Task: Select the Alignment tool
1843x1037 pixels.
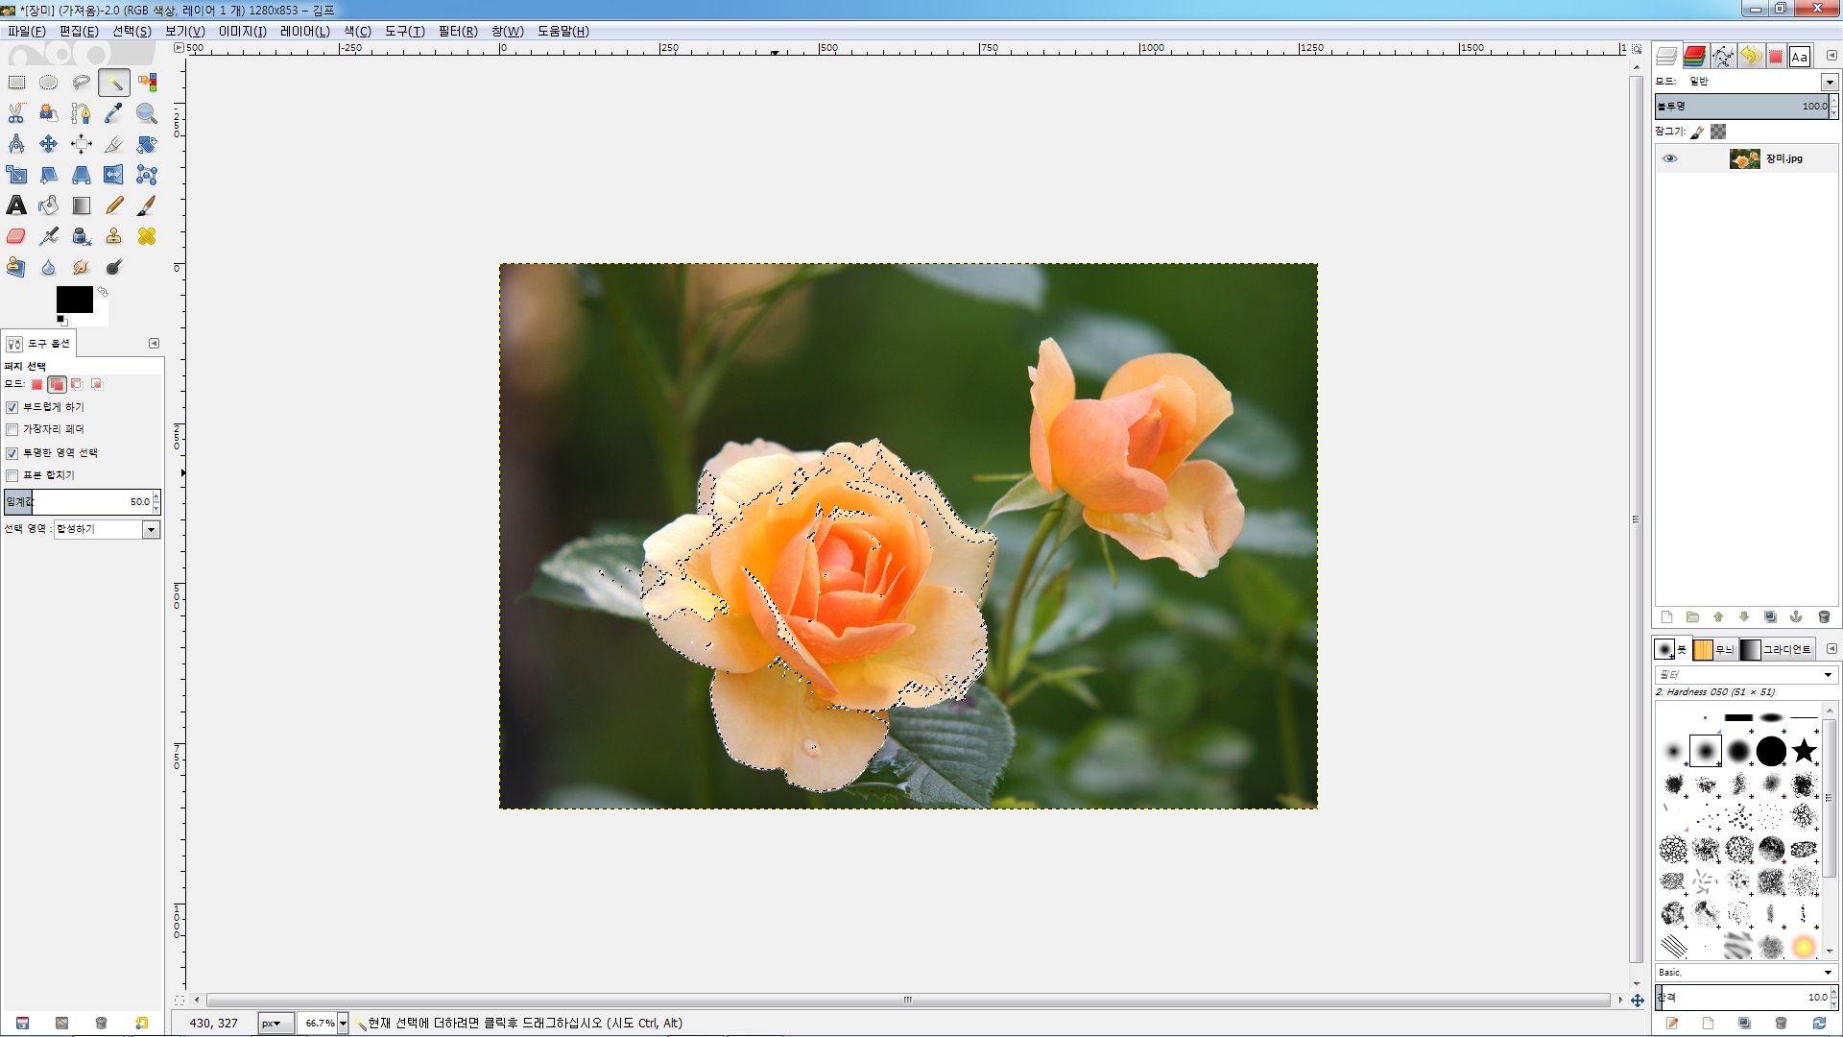Action: tap(82, 144)
